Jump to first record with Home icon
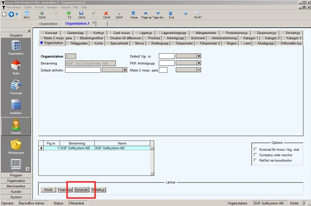Screen dimensions: 311x206 click(133, 14)
